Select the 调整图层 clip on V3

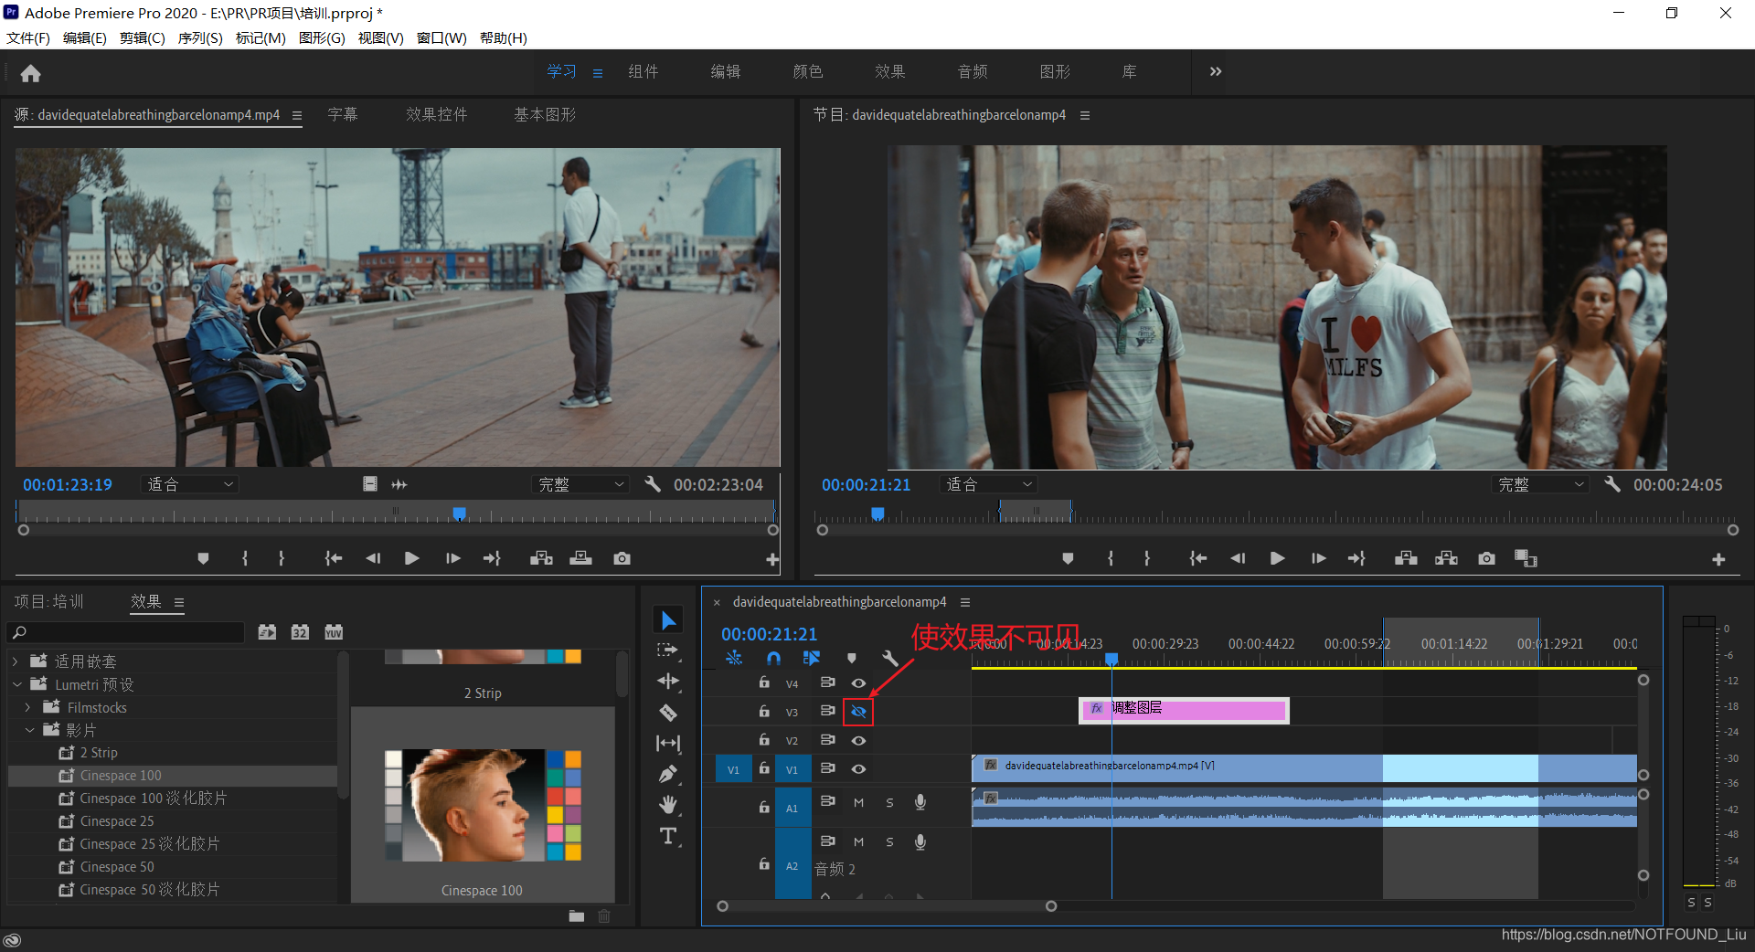1185,710
